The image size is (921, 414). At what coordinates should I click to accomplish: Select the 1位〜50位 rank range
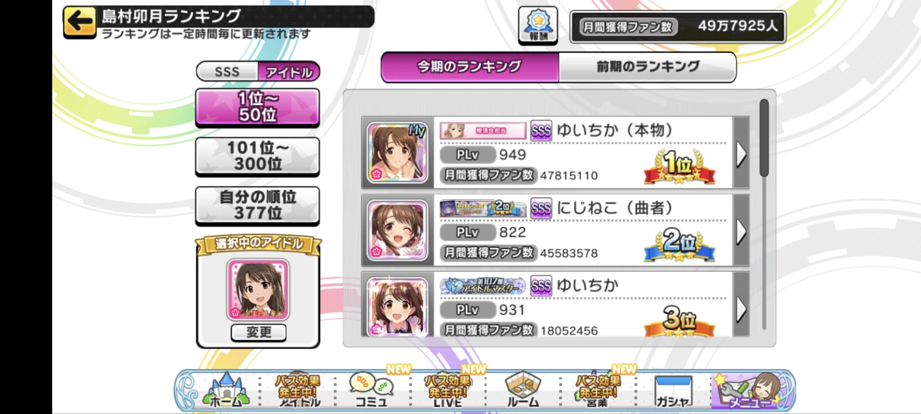(x=257, y=107)
